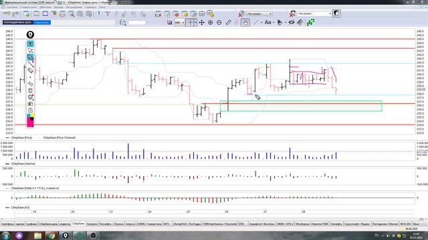
Task: Open File Explorer from the Windows taskbar
Action: point(37,235)
